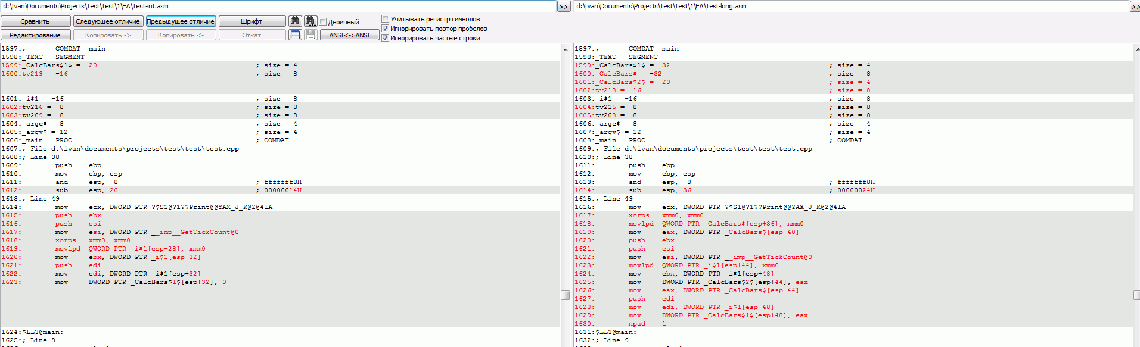Viewport: 1140px width, 347px height.
Task: Uncheck Игнорировать частые строки
Action: click(385, 38)
